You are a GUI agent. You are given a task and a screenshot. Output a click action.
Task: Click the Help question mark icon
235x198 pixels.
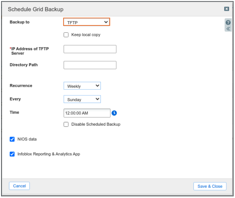pyautogui.click(x=228, y=22)
